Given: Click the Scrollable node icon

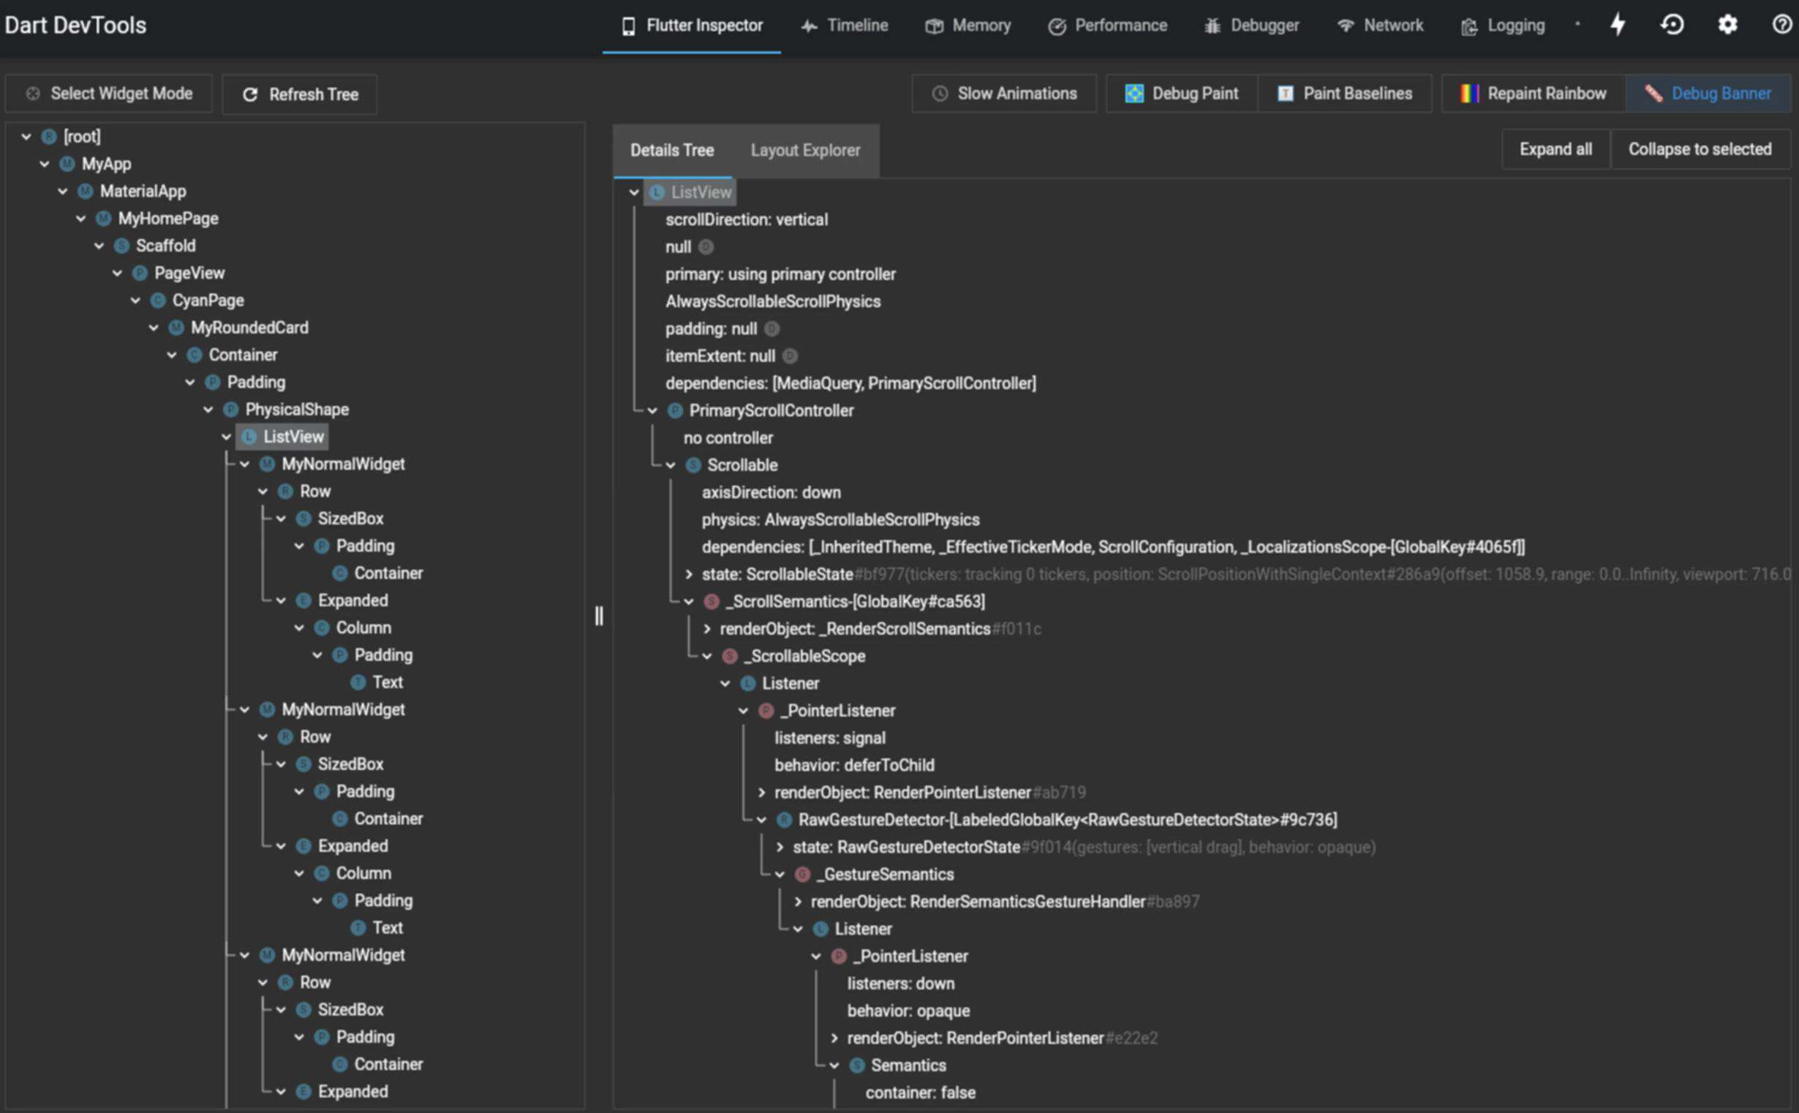Looking at the screenshot, I should coord(693,464).
